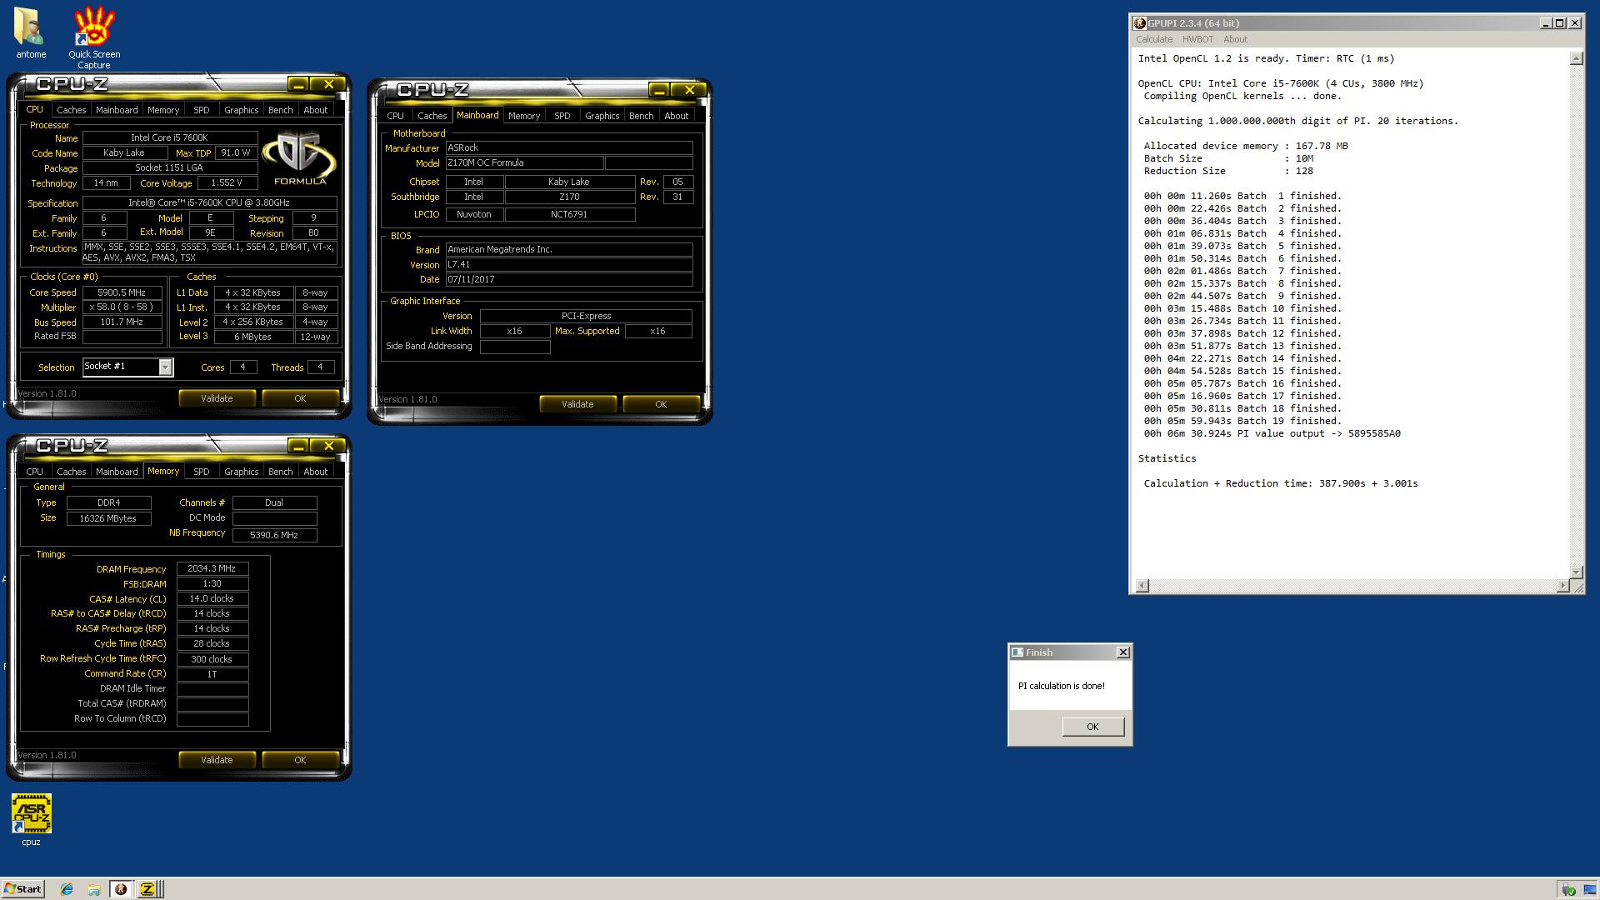Switch to Caches tab in CPU window
Viewport: 1600px width, 900px height.
point(71,110)
